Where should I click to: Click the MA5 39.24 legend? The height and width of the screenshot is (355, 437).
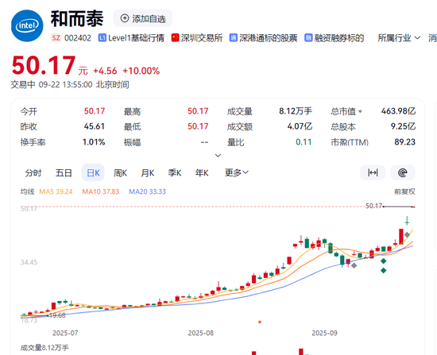(x=56, y=191)
